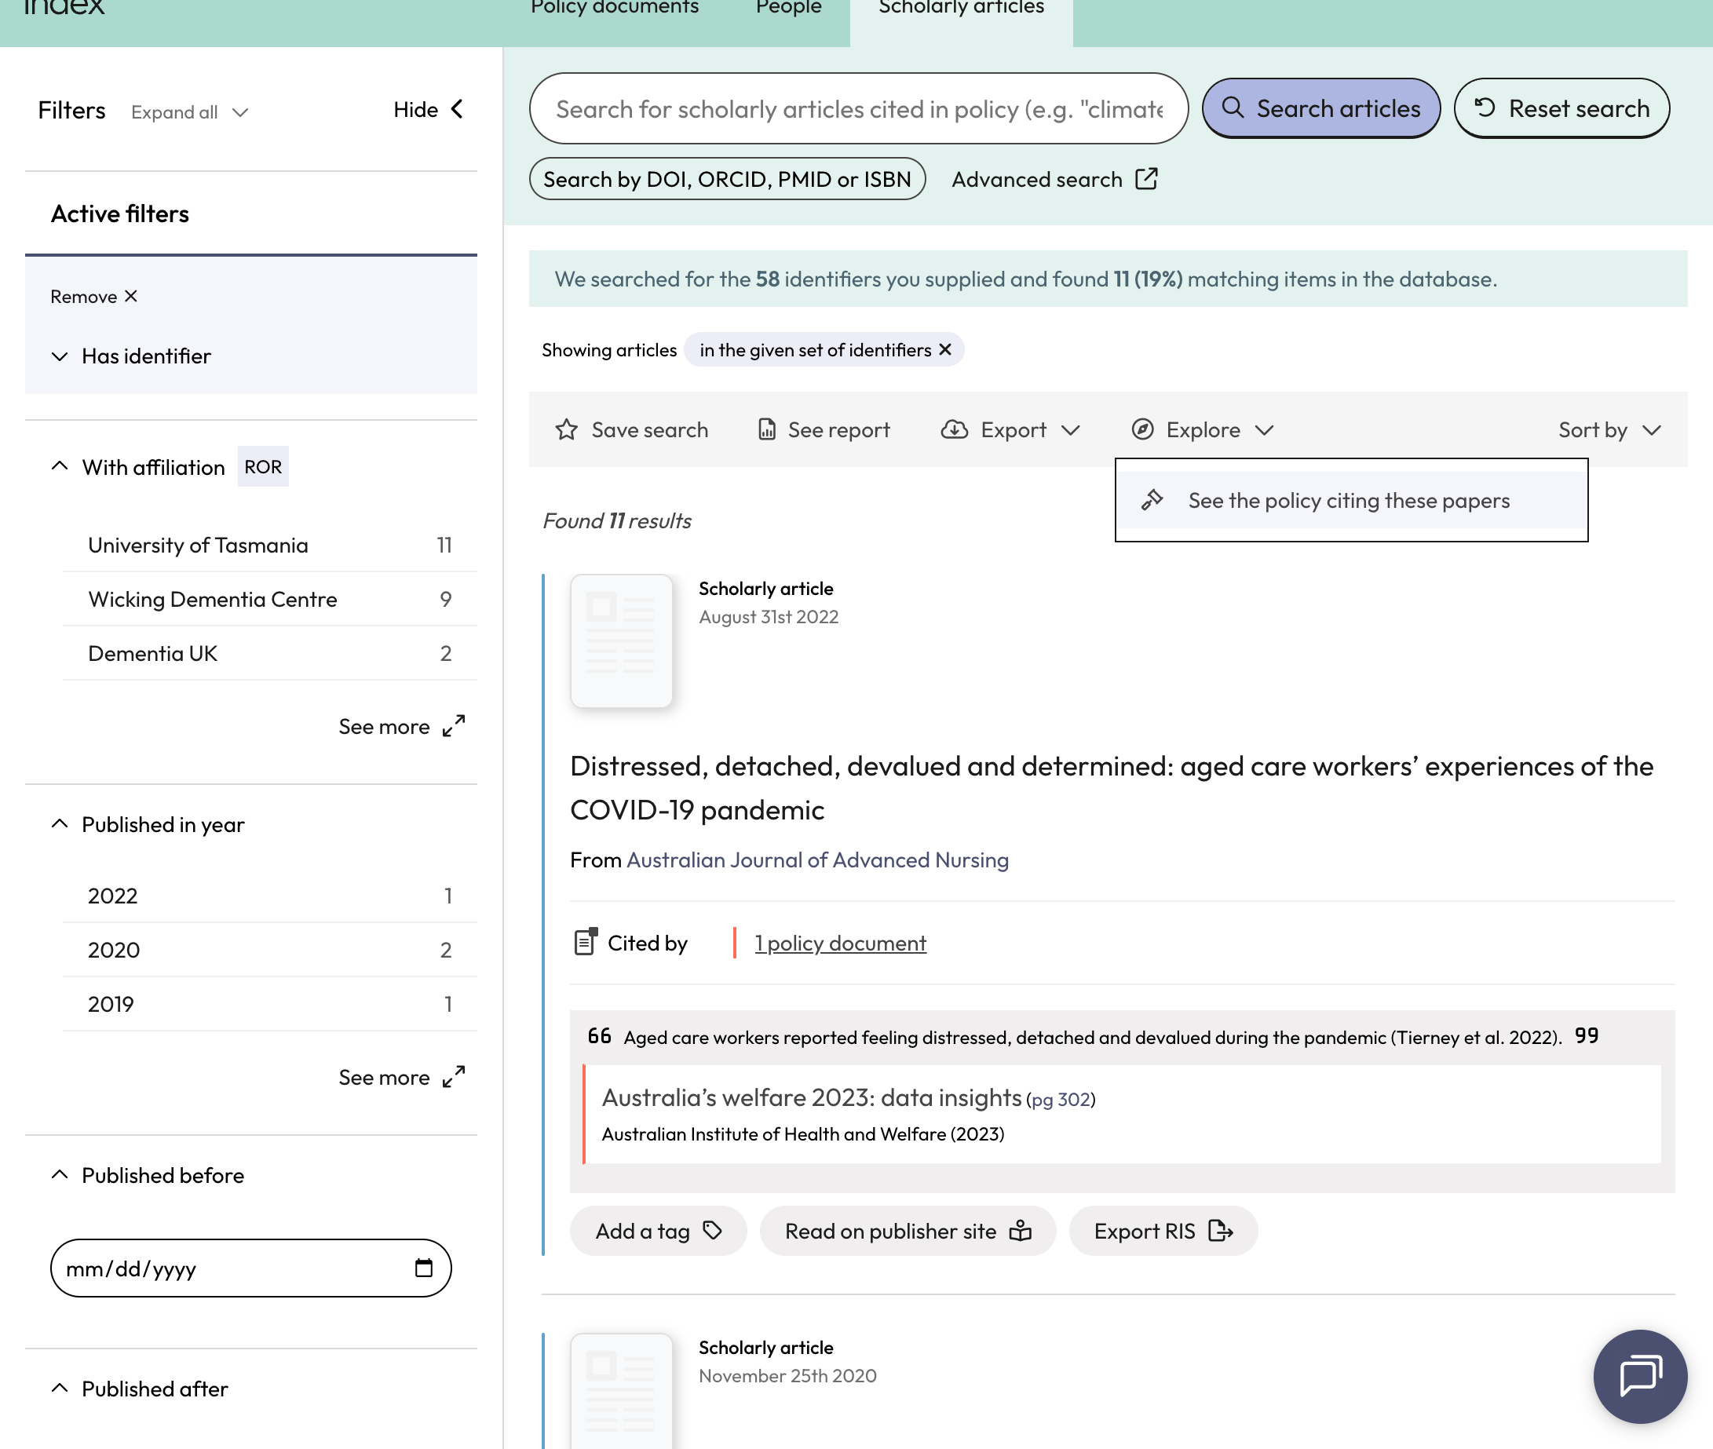This screenshot has width=1713, height=1449.
Task: Click the Search articles magnifier button
Action: click(x=1320, y=108)
